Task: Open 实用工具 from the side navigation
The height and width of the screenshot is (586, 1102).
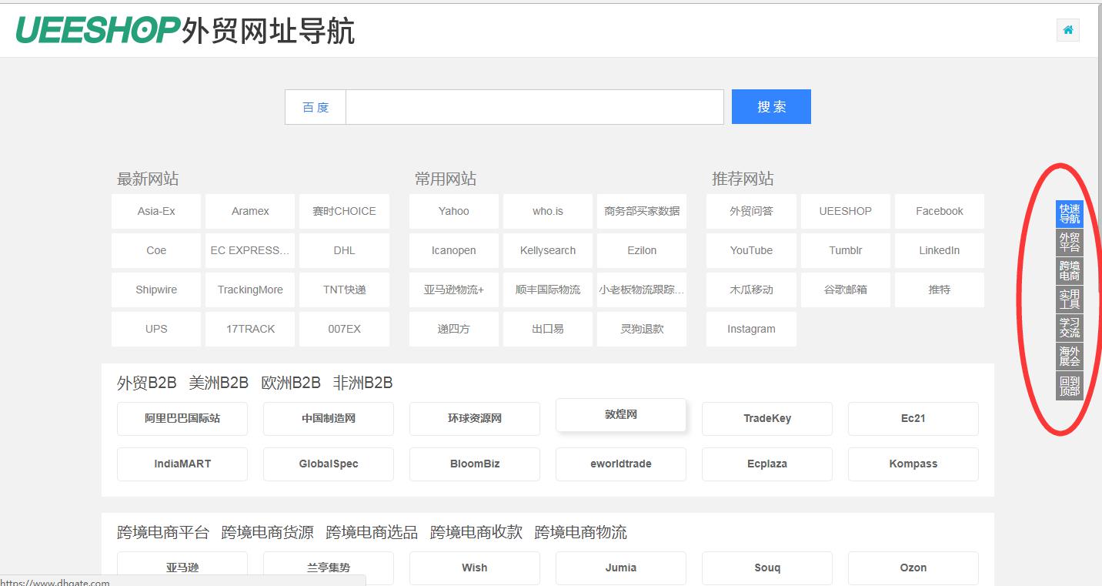Action: point(1069,299)
